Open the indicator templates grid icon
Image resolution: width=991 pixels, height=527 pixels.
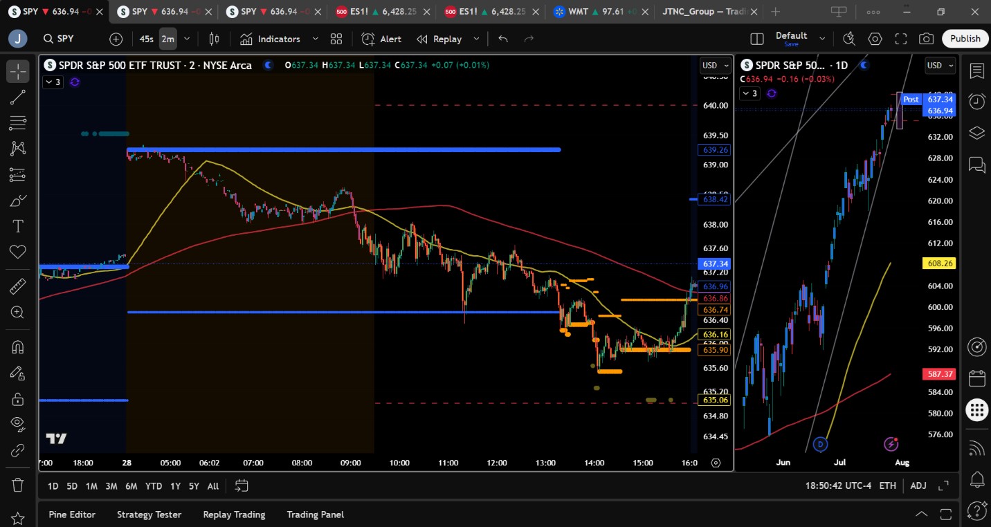point(336,39)
